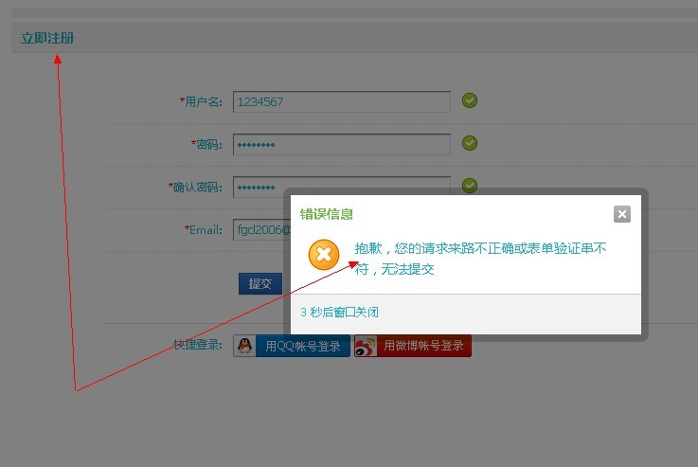Click the error message starting 抱歉
The image size is (698, 467).
coord(480,259)
